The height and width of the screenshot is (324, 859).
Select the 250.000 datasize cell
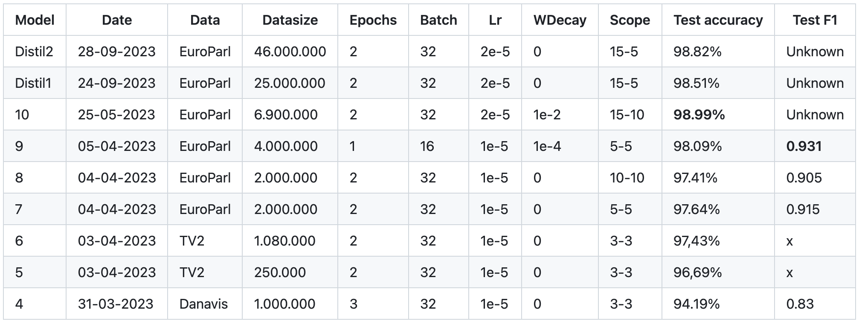point(280,272)
